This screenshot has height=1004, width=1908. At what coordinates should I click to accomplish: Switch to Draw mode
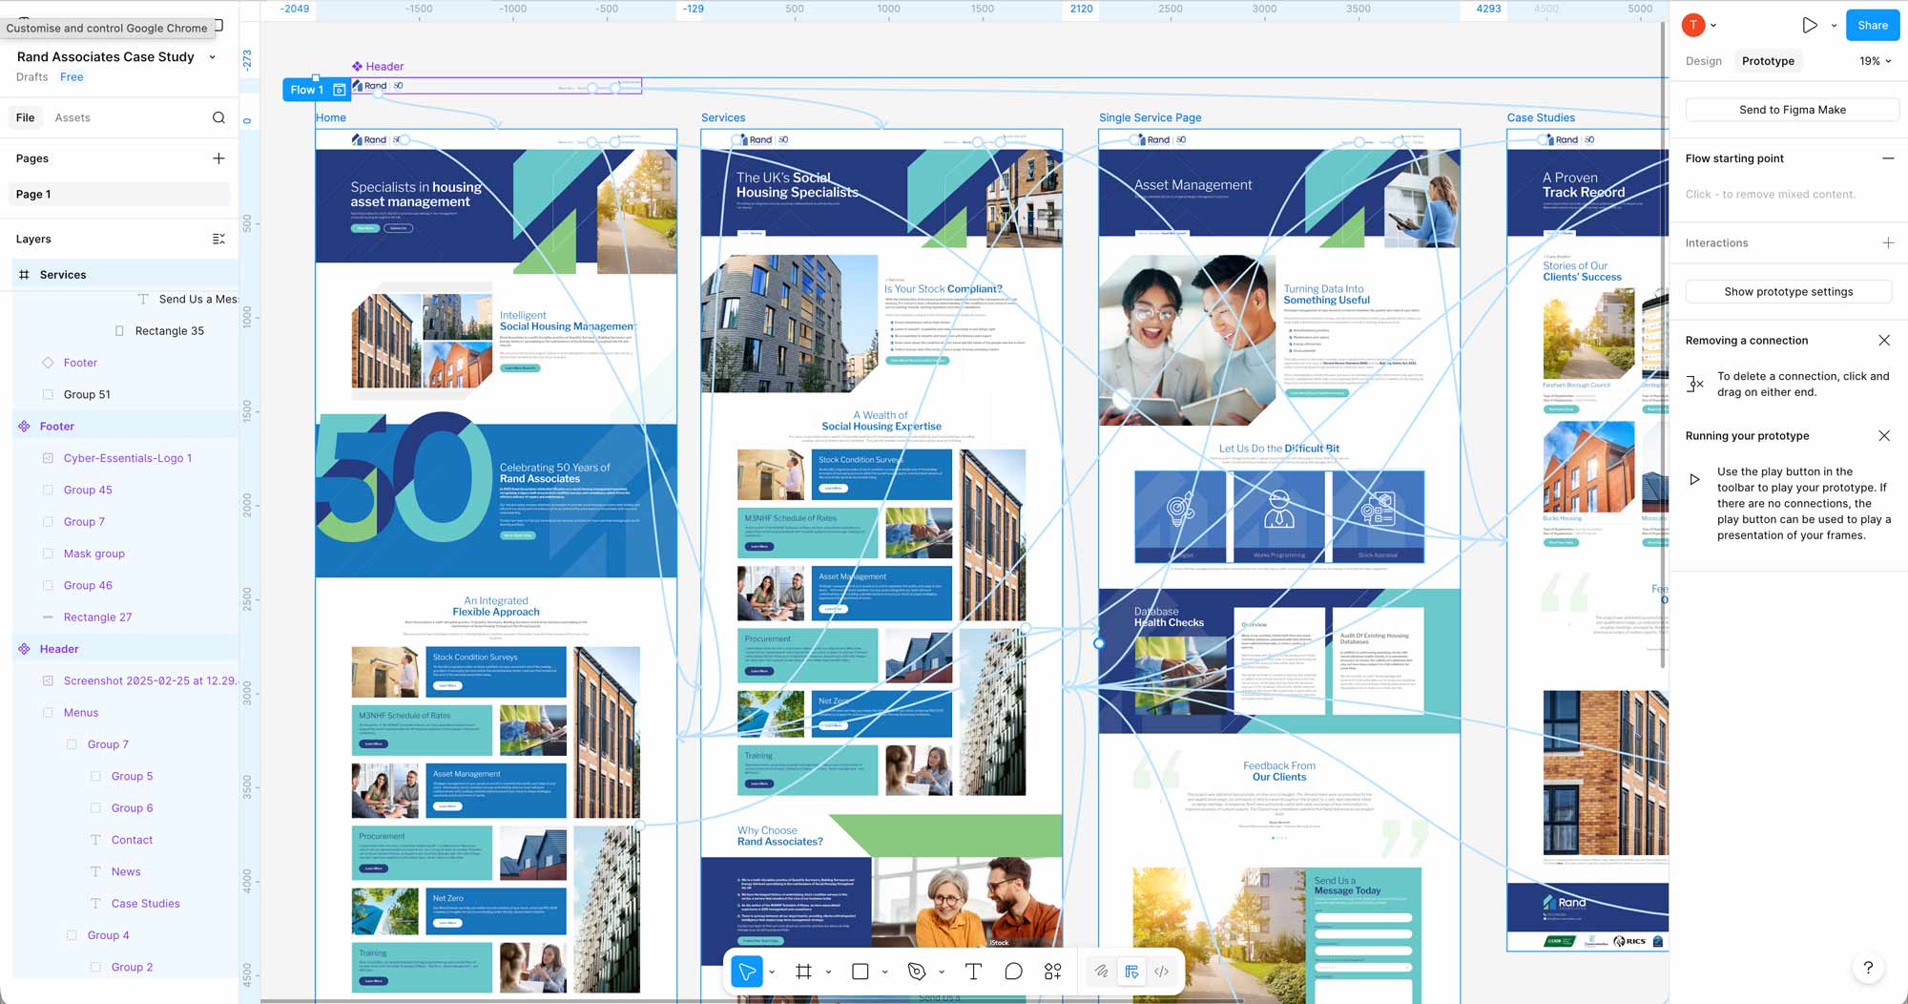[1101, 972]
